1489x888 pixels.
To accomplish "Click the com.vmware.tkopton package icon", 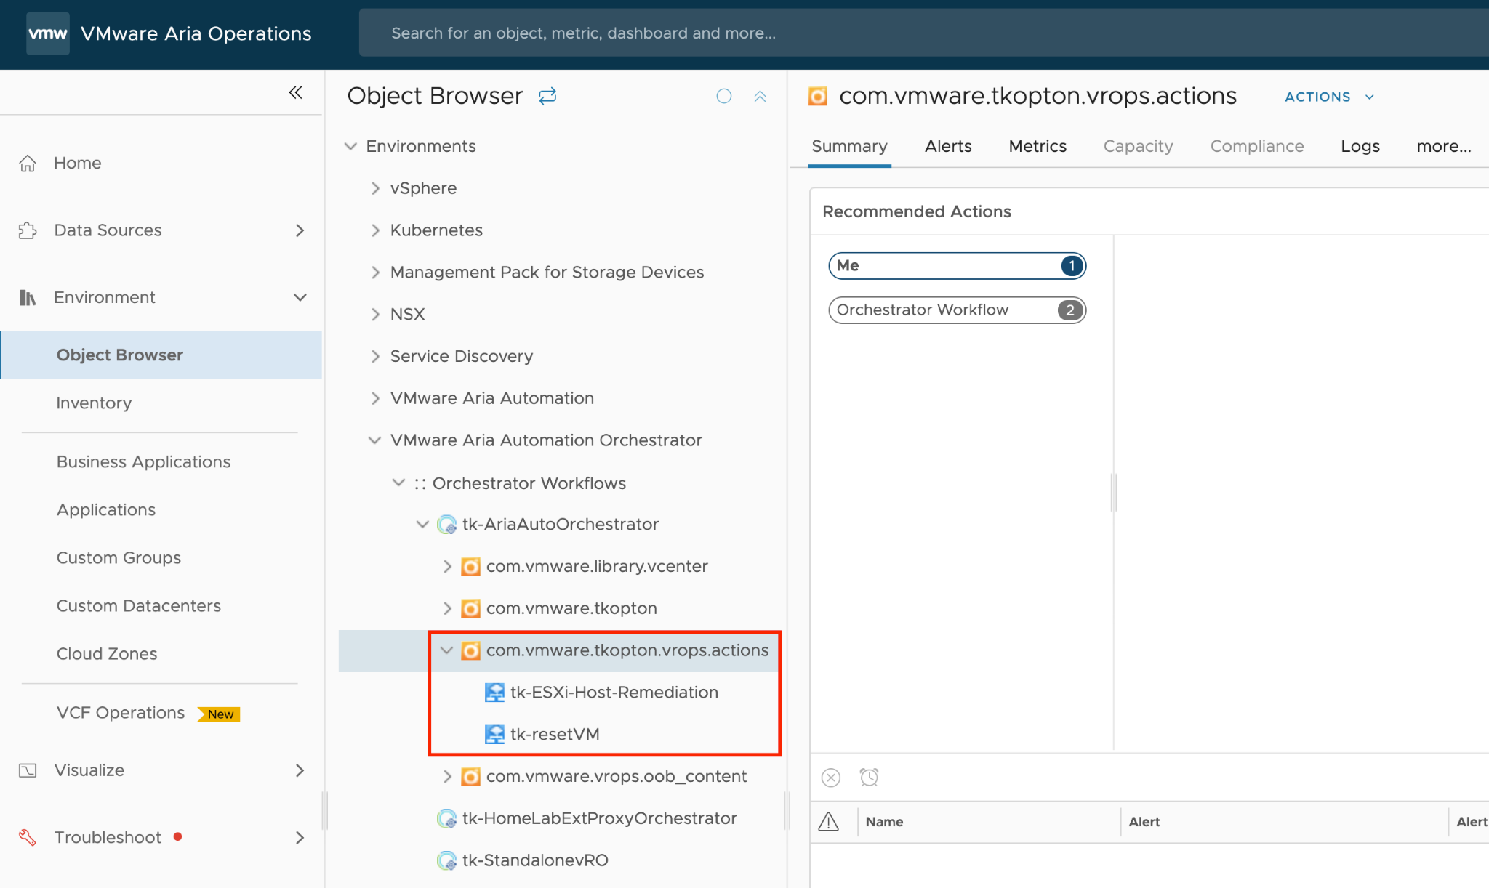I will point(470,609).
